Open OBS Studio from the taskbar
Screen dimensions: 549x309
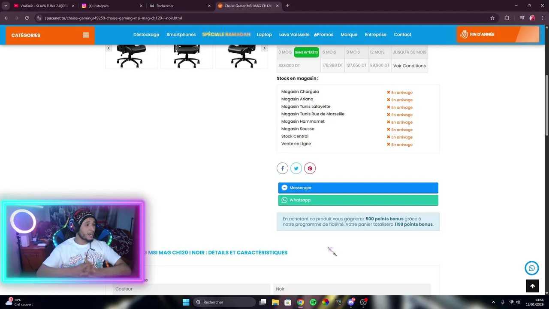click(x=364, y=302)
